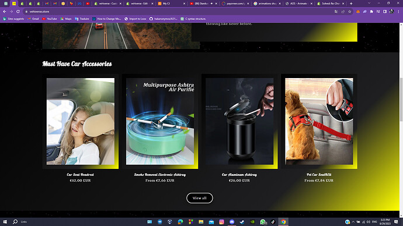
Task: Click the Car Seat Headrest title link
Action: [80, 175]
